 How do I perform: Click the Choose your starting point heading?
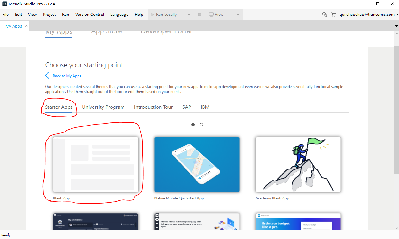(x=84, y=65)
